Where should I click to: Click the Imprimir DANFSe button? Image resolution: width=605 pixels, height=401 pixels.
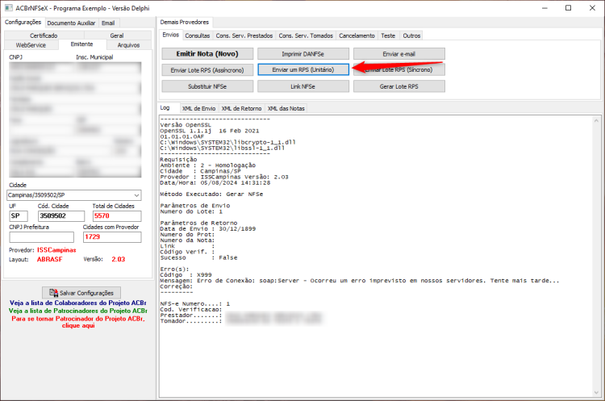click(x=303, y=54)
